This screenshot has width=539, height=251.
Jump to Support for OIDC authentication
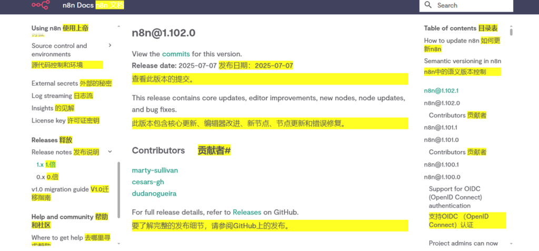[x=455, y=197]
